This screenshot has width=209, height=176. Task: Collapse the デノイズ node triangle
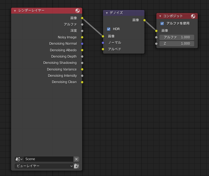(x=107, y=13)
